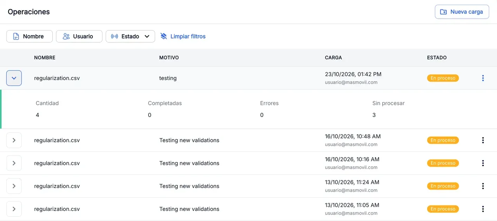This screenshot has height=221, width=497.
Task: Click Limpiar filtros link
Action: point(183,36)
